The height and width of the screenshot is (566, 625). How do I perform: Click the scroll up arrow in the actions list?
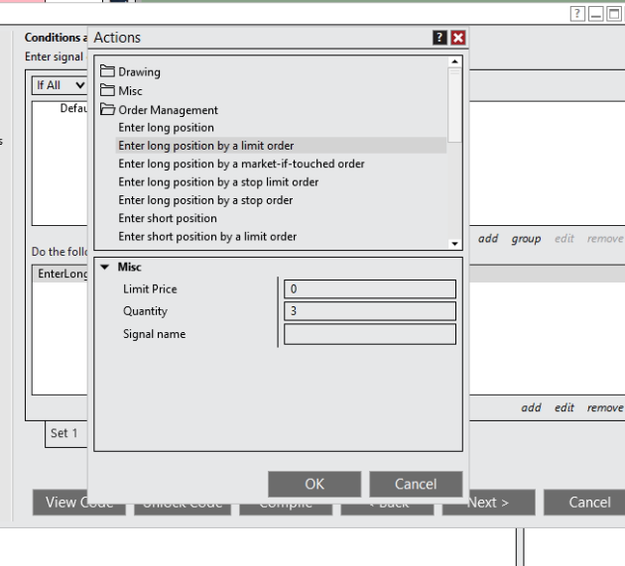pos(454,61)
